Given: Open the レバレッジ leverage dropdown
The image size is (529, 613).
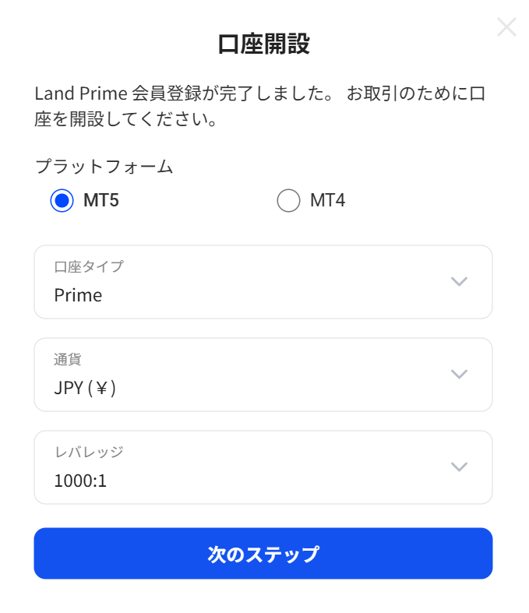Looking at the screenshot, I should (x=263, y=467).
